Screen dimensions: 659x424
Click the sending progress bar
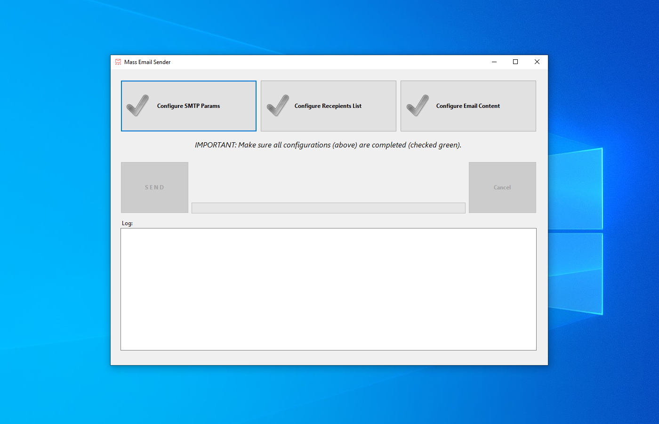pos(329,208)
